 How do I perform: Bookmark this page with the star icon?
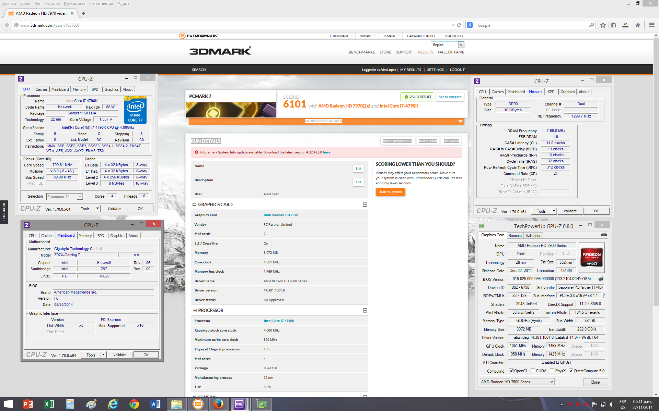[603, 25]
